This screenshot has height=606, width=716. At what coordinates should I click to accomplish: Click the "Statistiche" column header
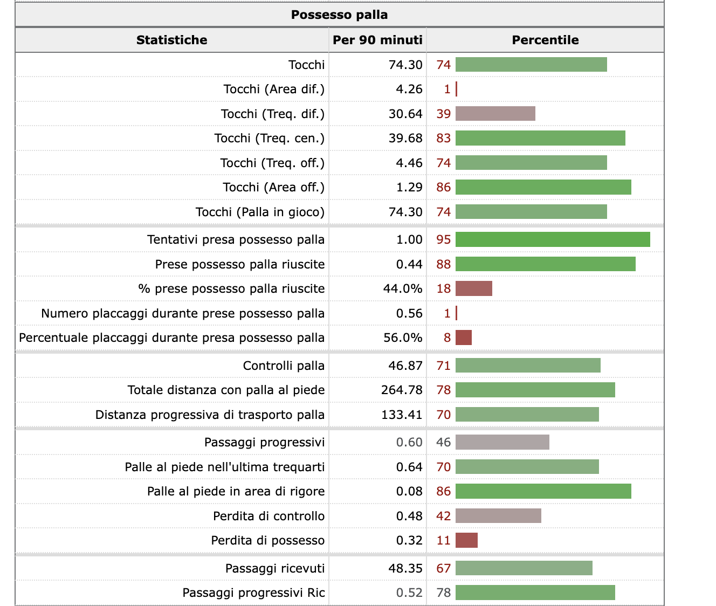pos(171,40)
